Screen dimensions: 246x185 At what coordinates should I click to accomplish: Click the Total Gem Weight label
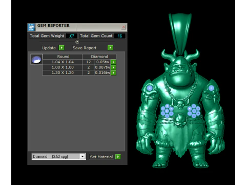click(x=47, y=36)
